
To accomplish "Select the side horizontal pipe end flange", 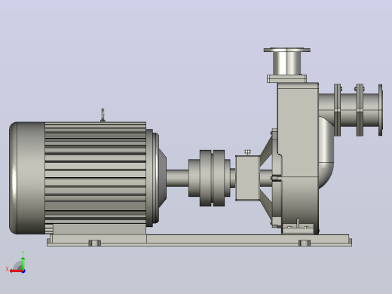I will (381, 110).
